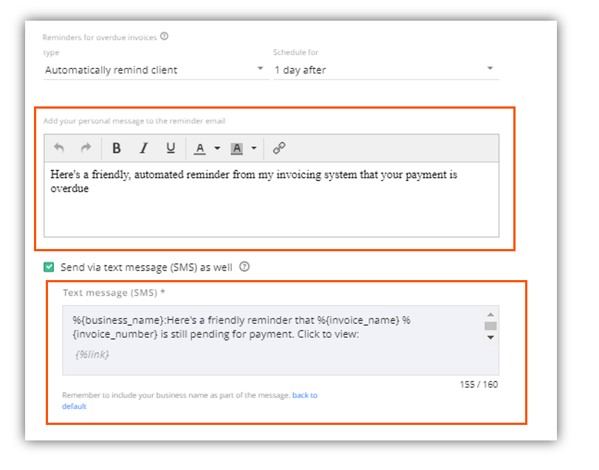Click the SMS field scroll down arrow
This screenshot has width=599, height=470.
490,338
